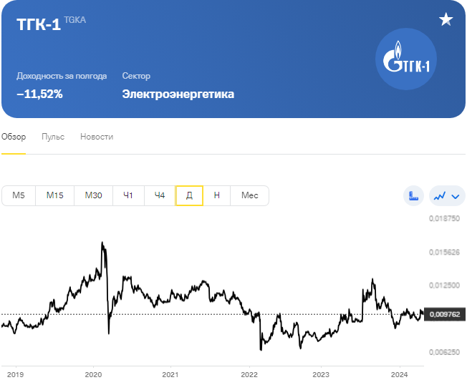467x380 pixels.
Task: Click current price label 0,009762
Action: [444, 314]
